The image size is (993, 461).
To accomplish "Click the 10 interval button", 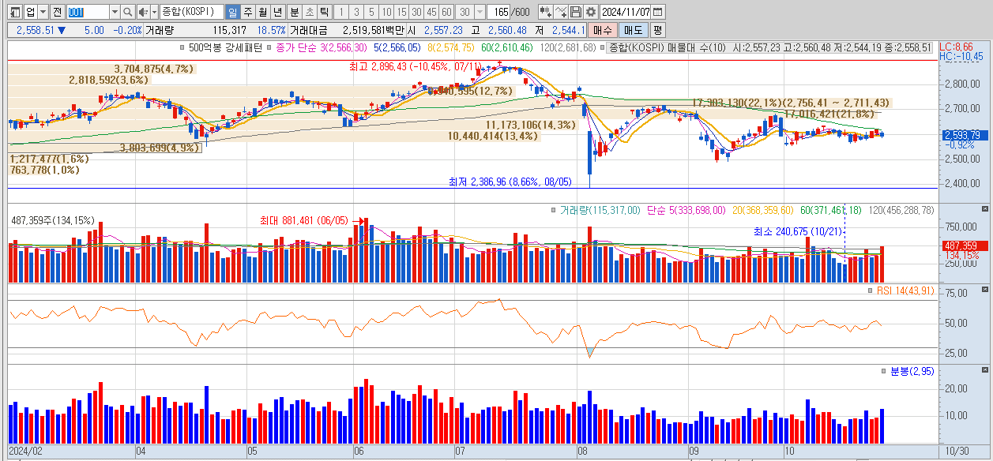I will coord(386,12).
